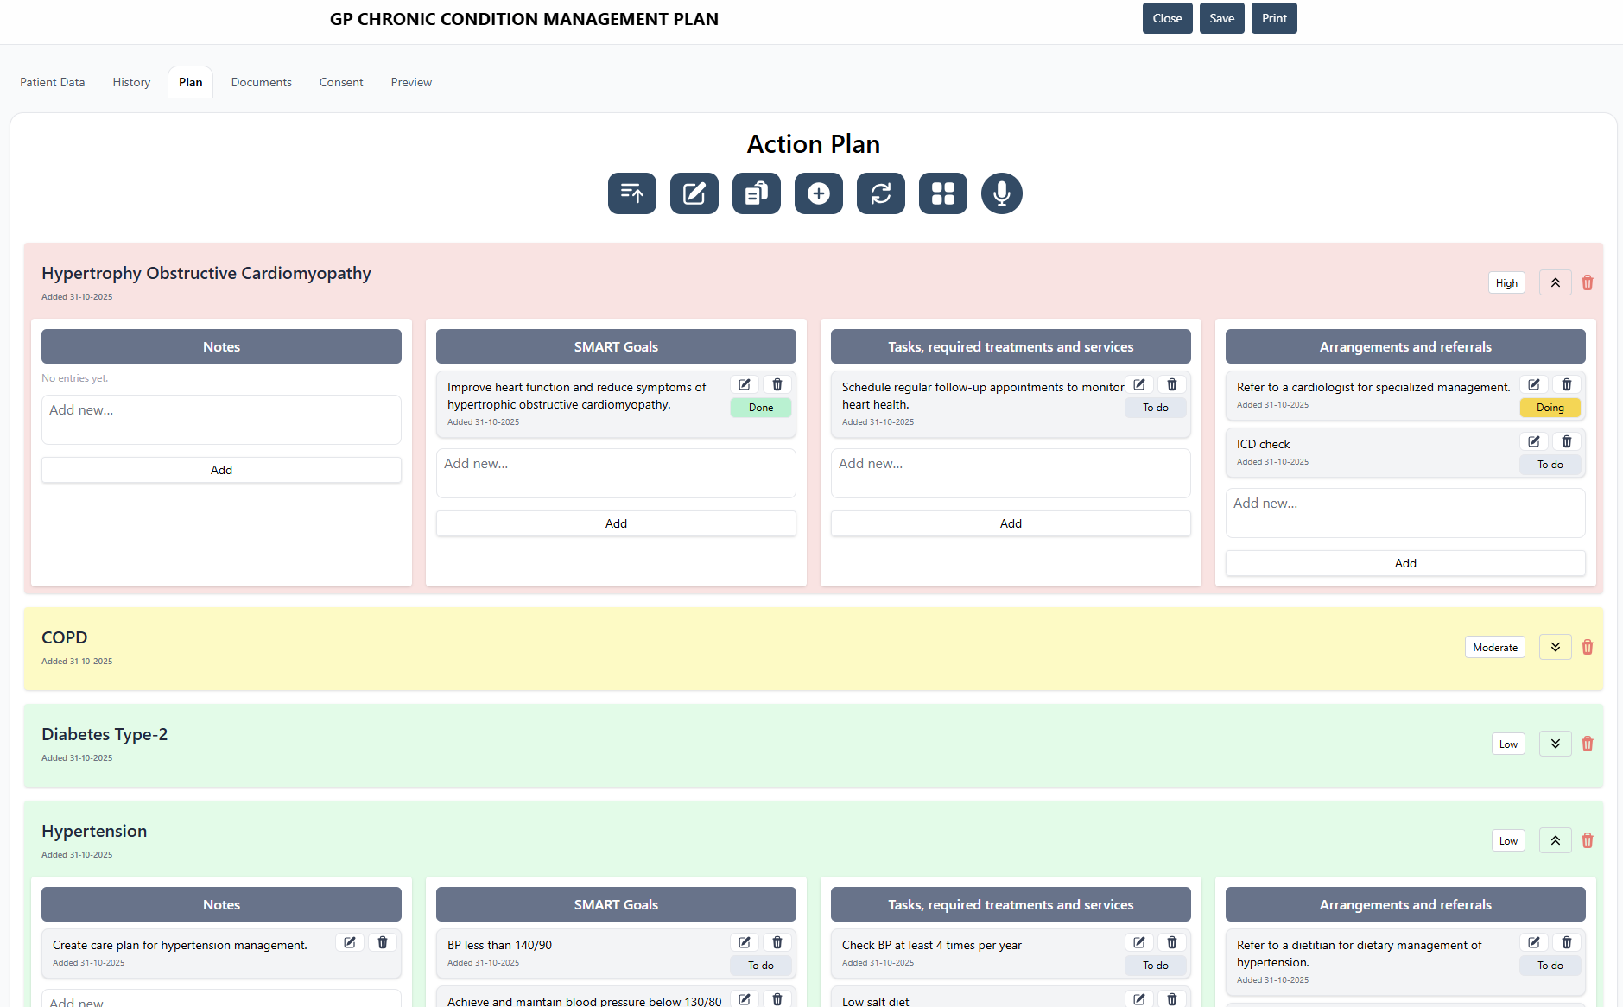Switch to the Patient Data tab
The height and width of the screenshot is (1007, 1623).
point(52,81)
